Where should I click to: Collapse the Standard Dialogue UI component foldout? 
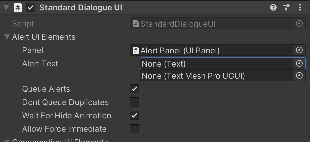(x=6, y=8)
